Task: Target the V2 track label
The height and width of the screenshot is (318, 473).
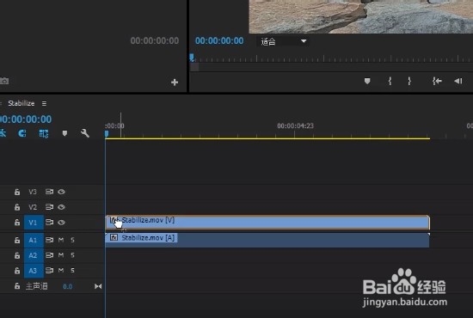Action: [x=33, y=207]
